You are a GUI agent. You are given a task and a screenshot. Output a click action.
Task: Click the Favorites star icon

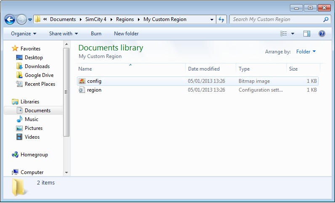15,48
